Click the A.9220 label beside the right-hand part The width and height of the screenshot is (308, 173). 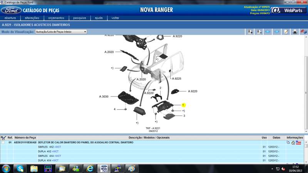click(x=192, y=91)
